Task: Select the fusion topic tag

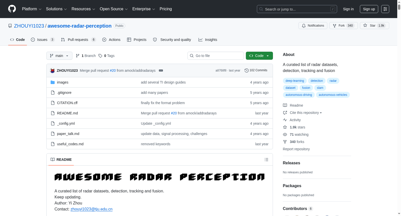Action: 306,88
